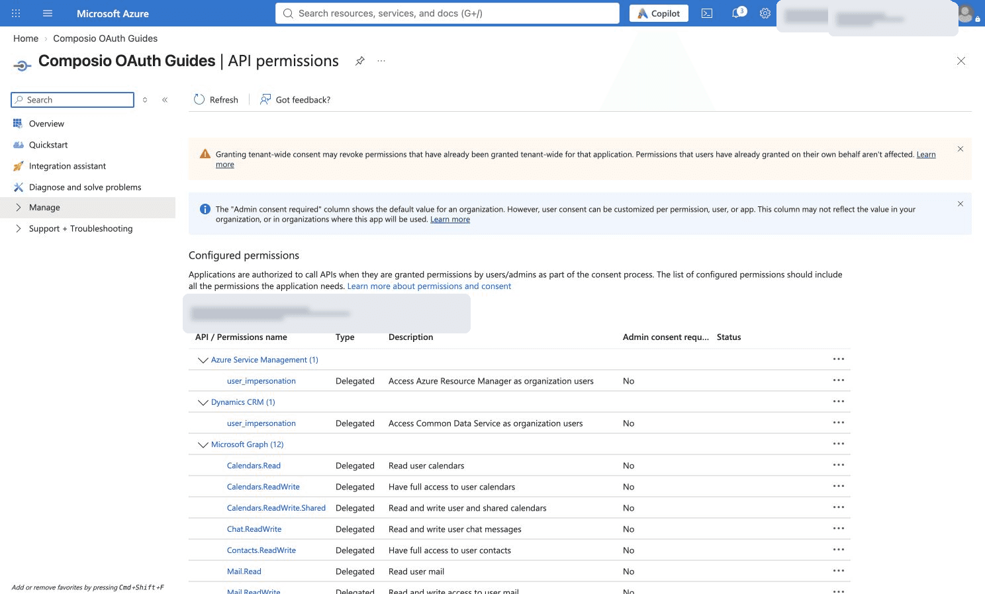Open the Calendars.ReadWrite.Shared permission

click(x=276, y=508)
